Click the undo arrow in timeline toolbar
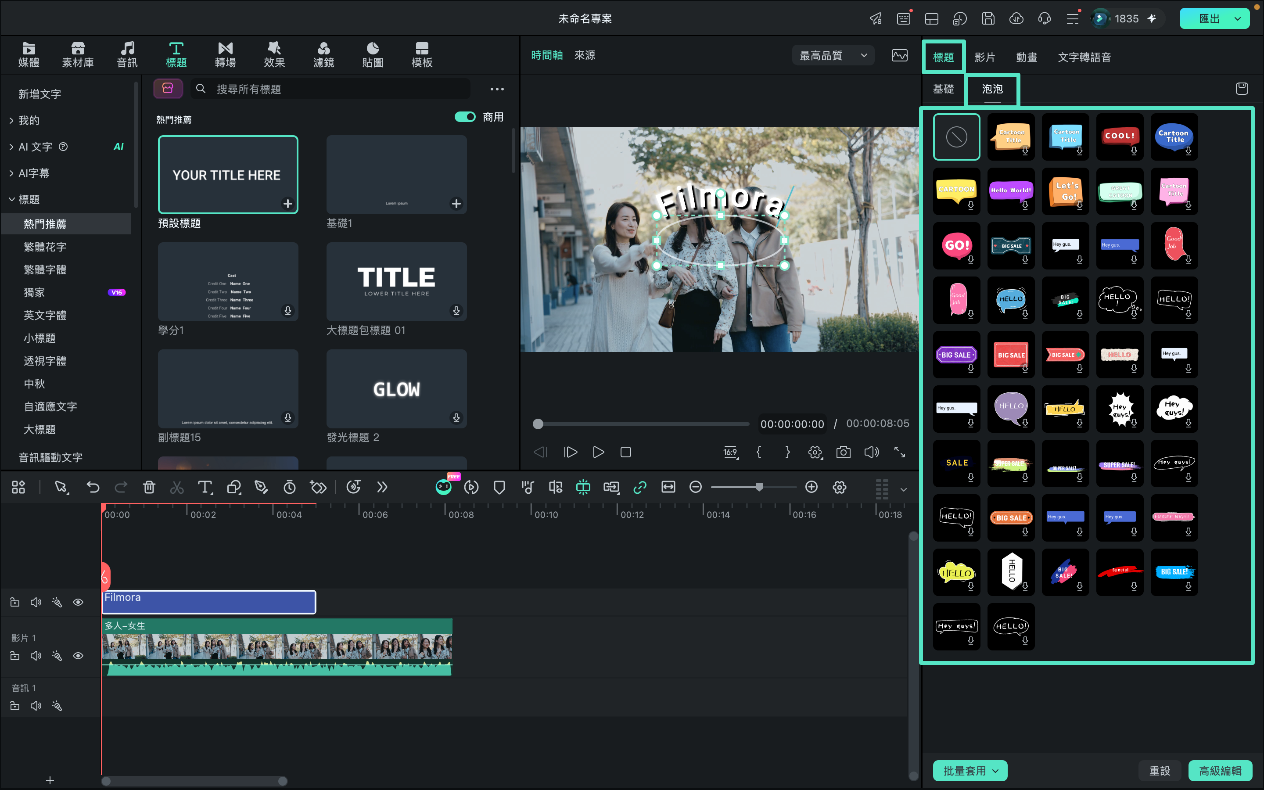This screenshot has width=1264, height=790. click(x=93, y=487)
